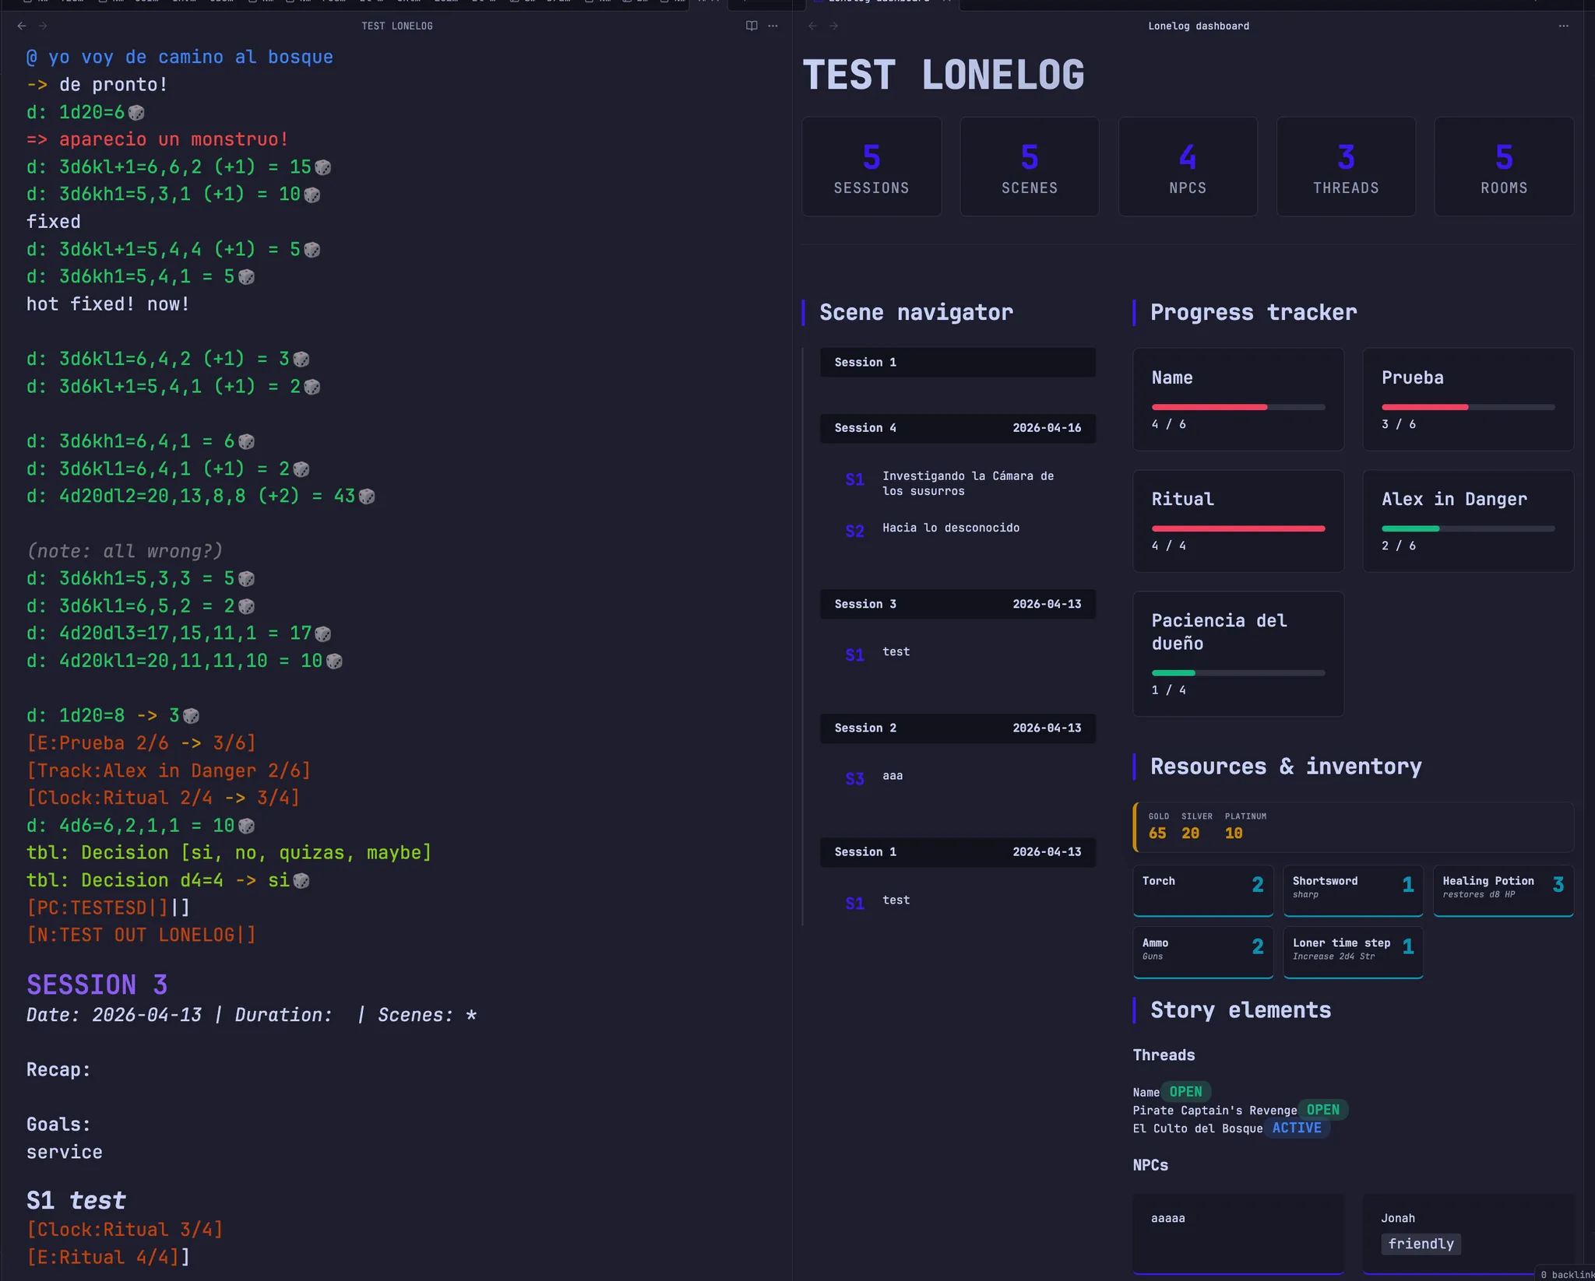Click dice icon after 1d20=6

click(136, 113)
